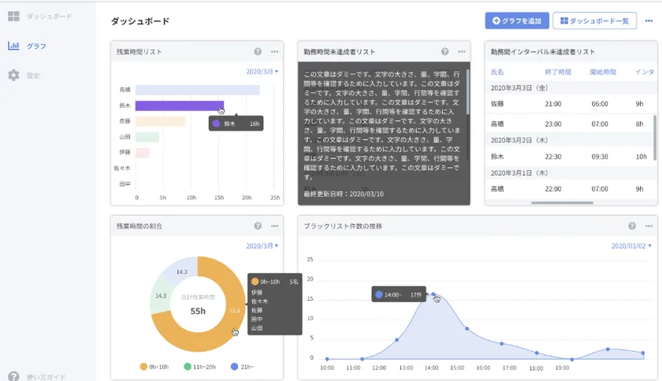Toggle the 21h~ legend item
The height and width of the screenshot is (381, 662).
pos(241,366)
